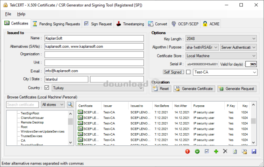Click the certificate list vertical scrollbar thumb
Screen dimensions: 264x167
[253, 121]
